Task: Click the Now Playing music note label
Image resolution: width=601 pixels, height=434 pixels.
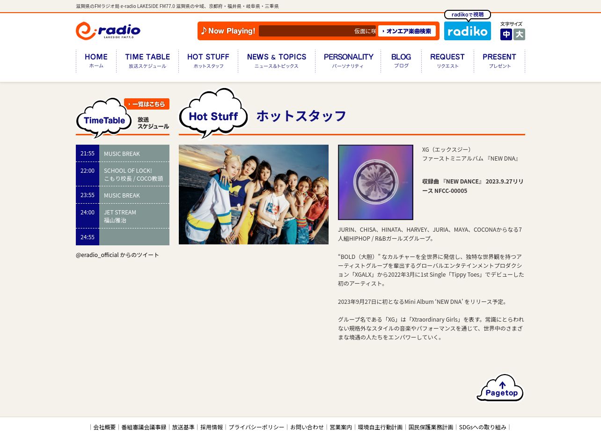Action: [228, 31]
